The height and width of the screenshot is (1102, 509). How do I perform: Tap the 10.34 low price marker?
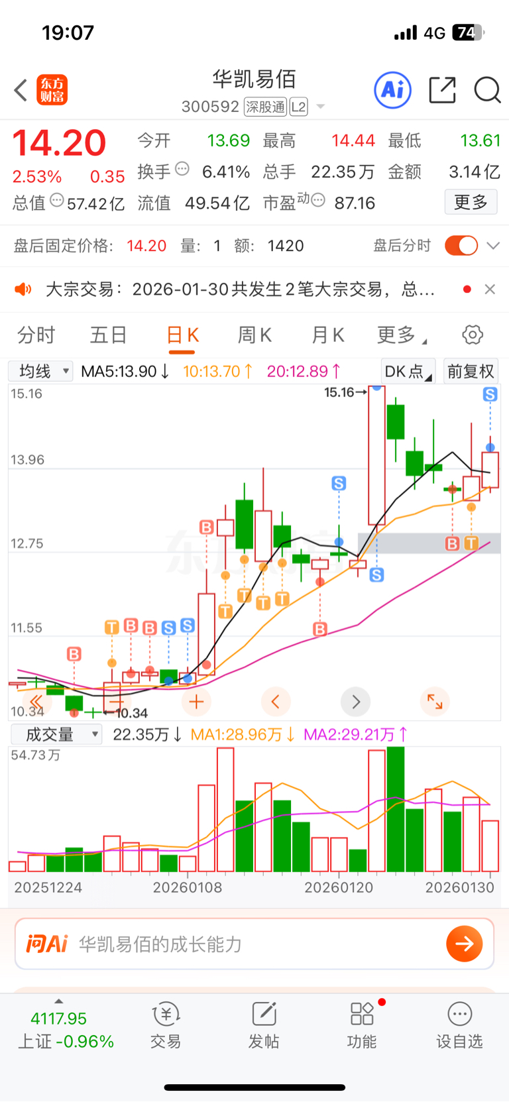pyautogui.click(x=125, y=713)
